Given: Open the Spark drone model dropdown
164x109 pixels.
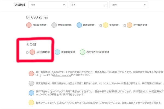Looking at the screenshot, I should tap(128, 5).
